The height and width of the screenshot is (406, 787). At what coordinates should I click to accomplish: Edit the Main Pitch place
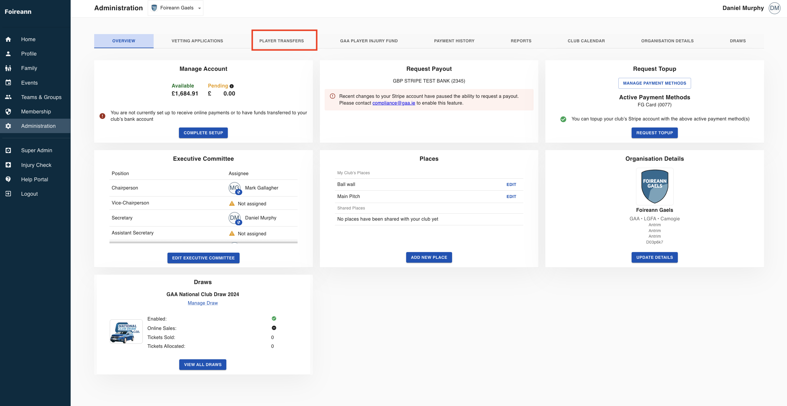pos(511,197)
